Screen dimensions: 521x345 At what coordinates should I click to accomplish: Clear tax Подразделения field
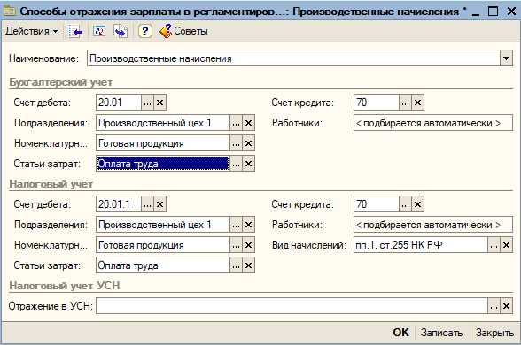(248, 225)
